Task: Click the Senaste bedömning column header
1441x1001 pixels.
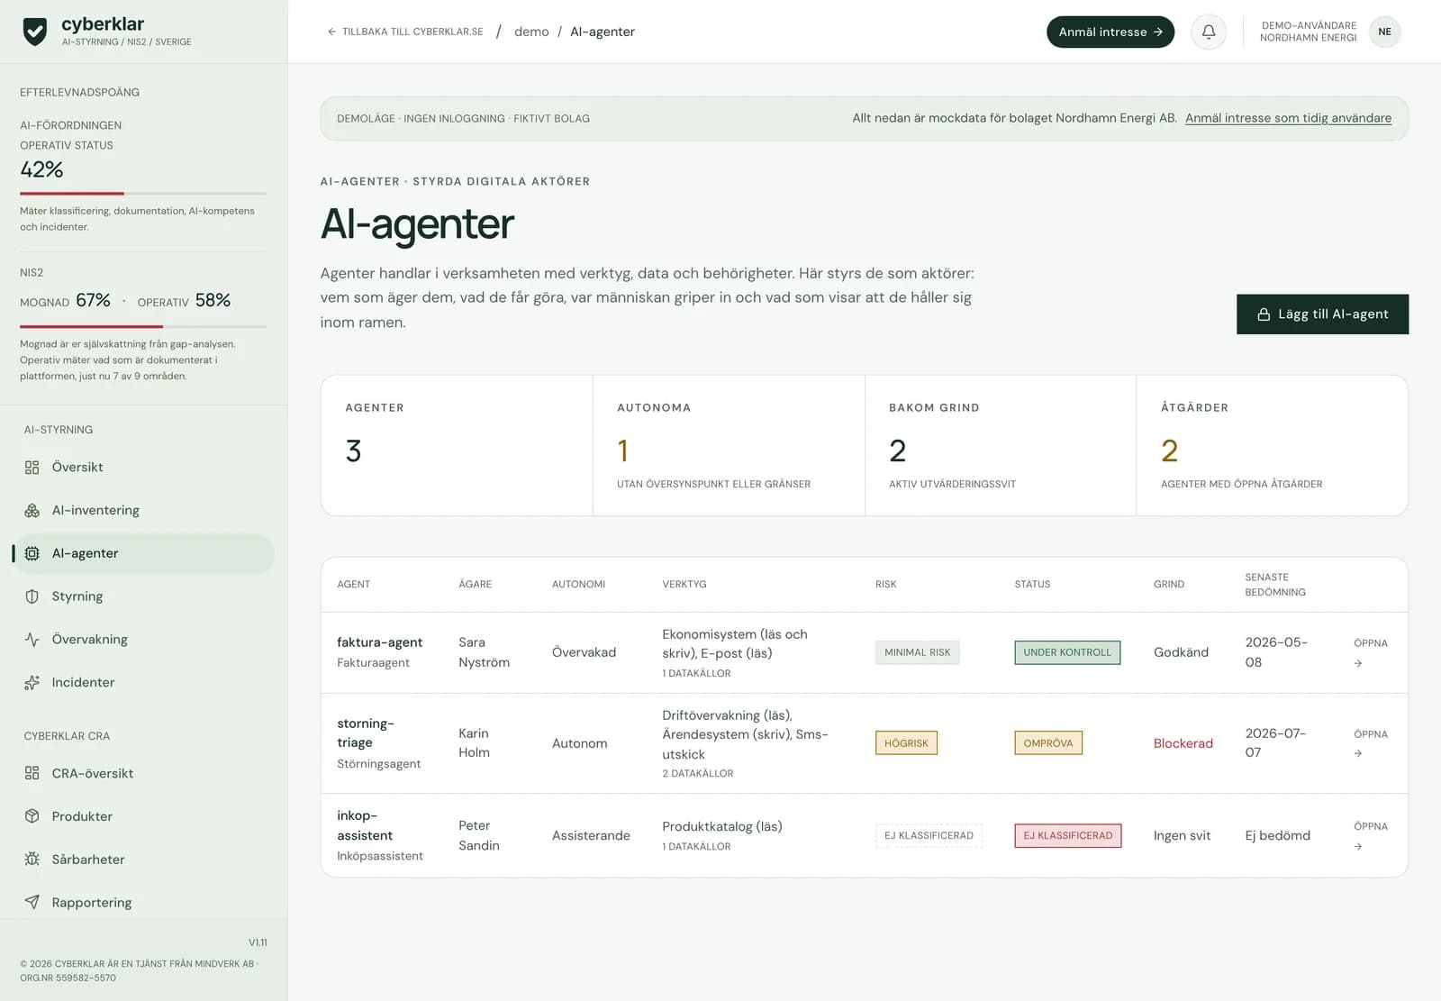Action: (x=1275, y=585)
